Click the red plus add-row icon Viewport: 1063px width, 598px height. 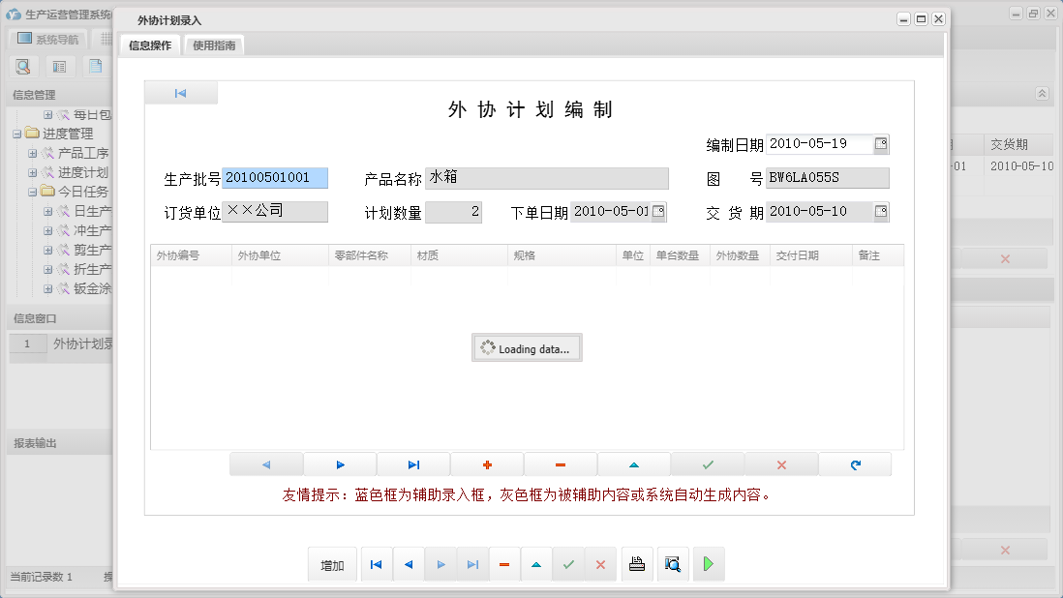pyautogui.click(x=487, y=464)
